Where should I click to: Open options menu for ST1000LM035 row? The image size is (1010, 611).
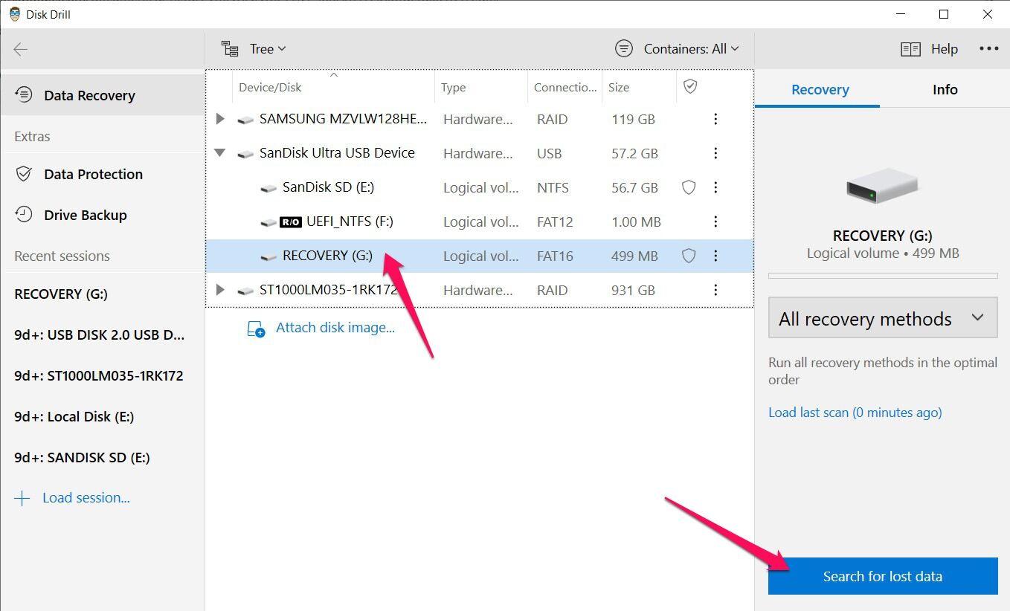715,290
